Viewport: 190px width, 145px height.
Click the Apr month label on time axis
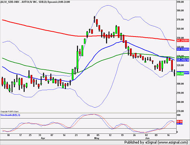[43, 138]
